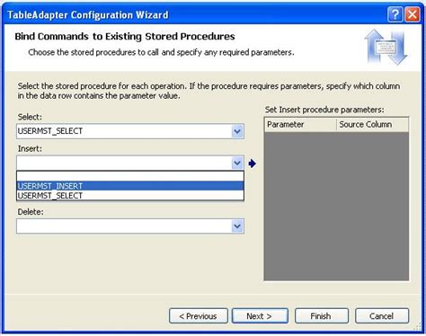Click the Finish button
Viewport: 426px width, 336px height.
coord(322,316)
